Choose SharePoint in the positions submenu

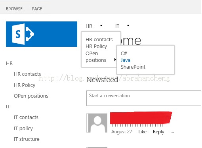pyautogui.click(x=133, y=67)
